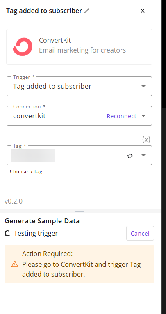Click the Testing trigger loading spinner
Screen dimensions: 166x314
point(7,234)
